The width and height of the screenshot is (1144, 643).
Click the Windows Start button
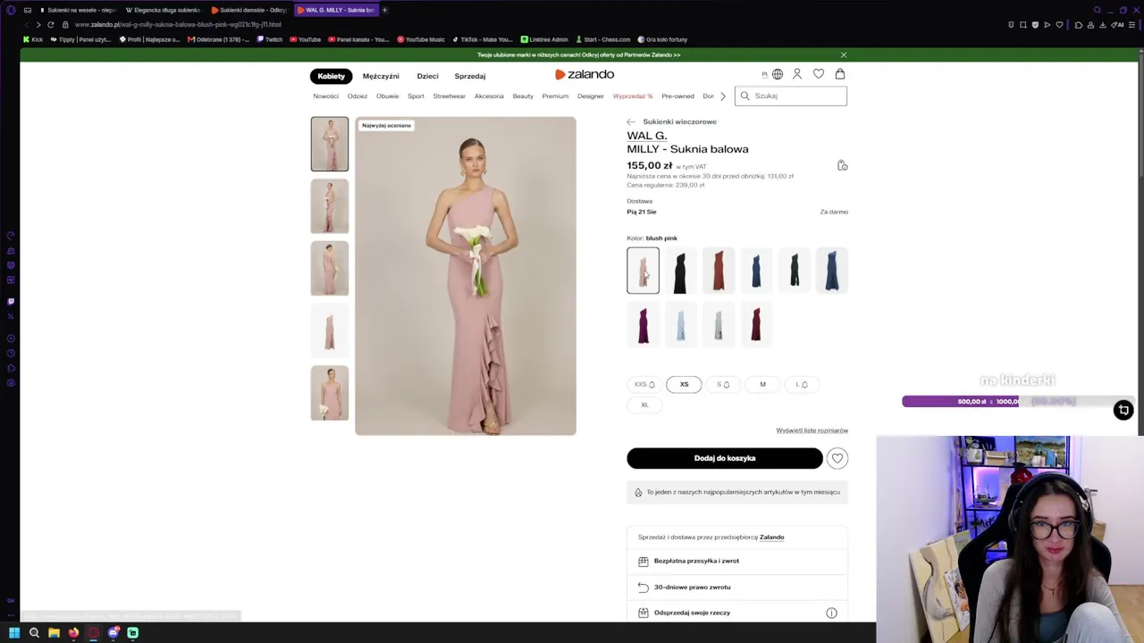[14, 632]
